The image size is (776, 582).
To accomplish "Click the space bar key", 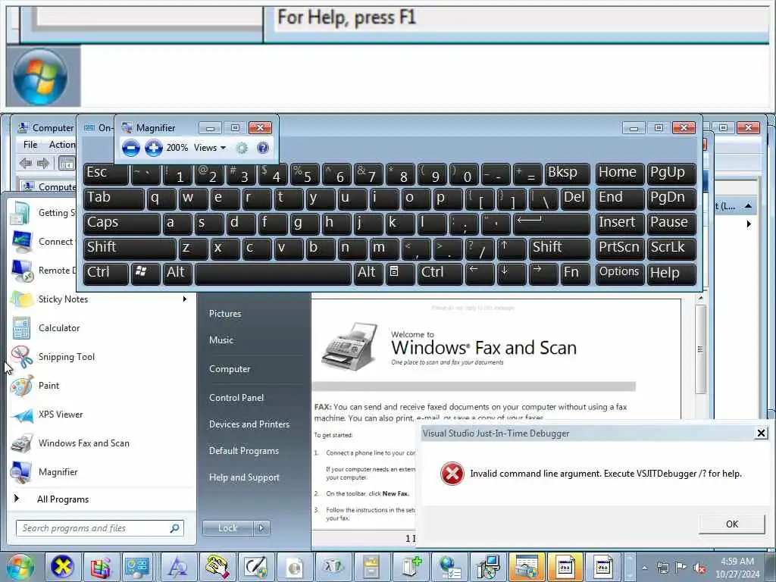I will tap(273, 274).
